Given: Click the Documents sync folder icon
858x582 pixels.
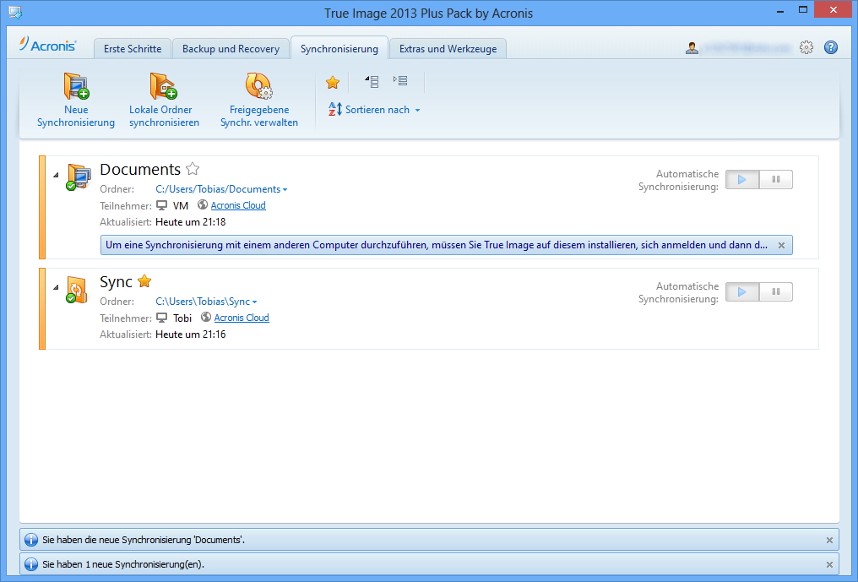Looking at the screenshot, I should click(x=79, y=177).
